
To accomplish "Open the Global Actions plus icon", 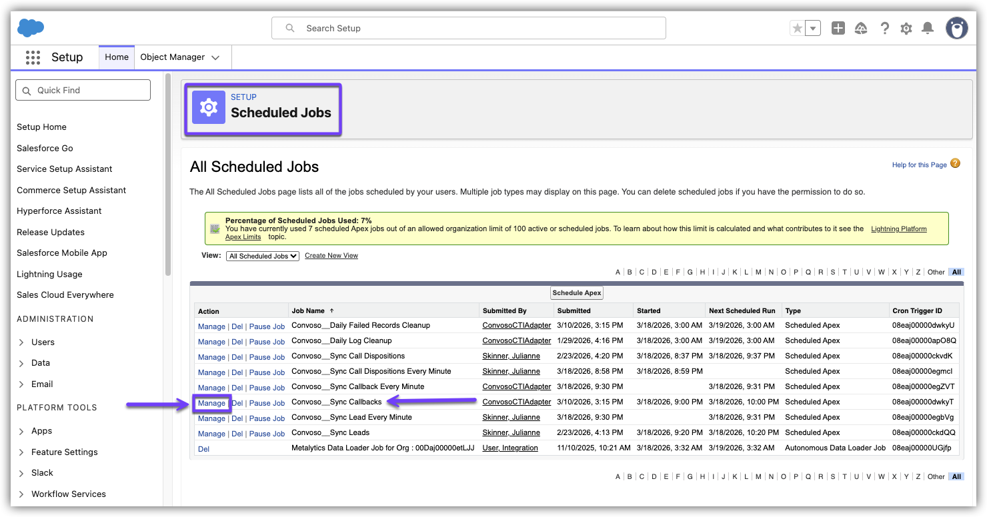I will [x=838, y=28].
